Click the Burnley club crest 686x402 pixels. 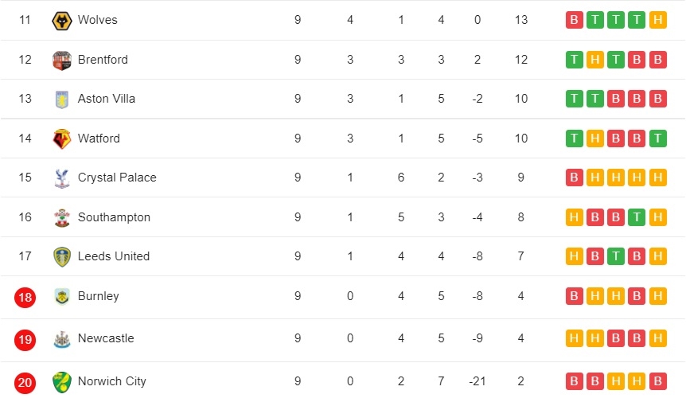point(62,297)
